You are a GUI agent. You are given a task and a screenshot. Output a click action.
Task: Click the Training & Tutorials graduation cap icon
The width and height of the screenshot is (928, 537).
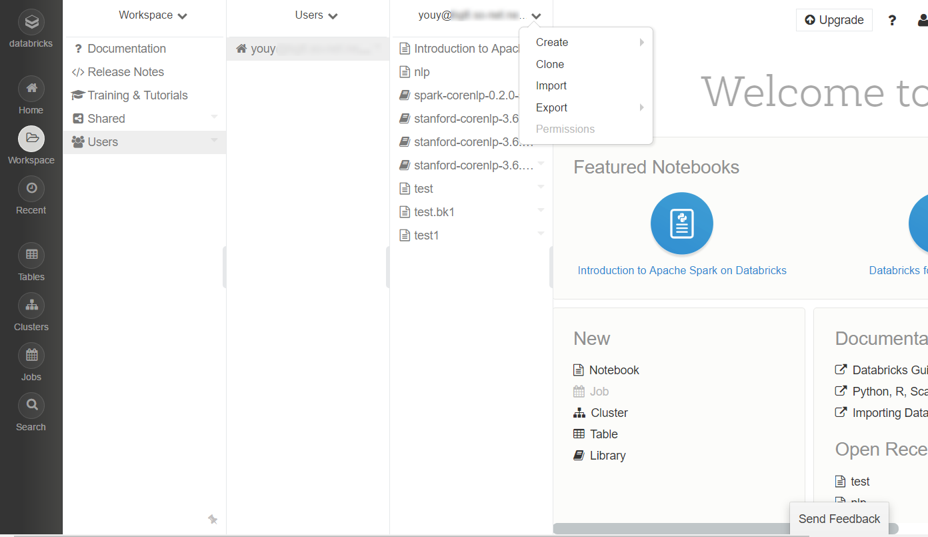78,95
